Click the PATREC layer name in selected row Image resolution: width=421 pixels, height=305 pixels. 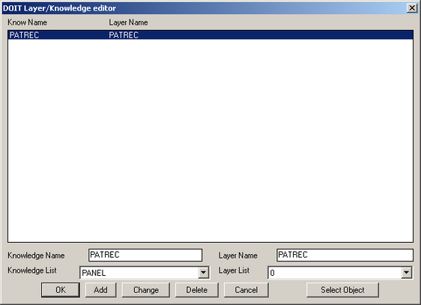(124, 35)
